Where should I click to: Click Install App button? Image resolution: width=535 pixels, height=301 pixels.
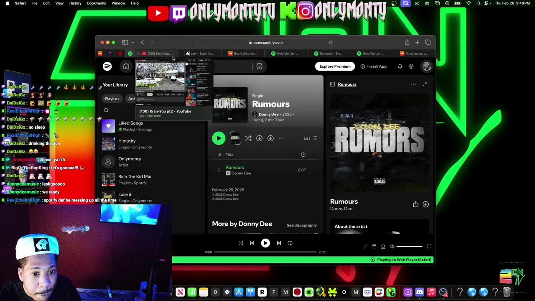(373, 66)
